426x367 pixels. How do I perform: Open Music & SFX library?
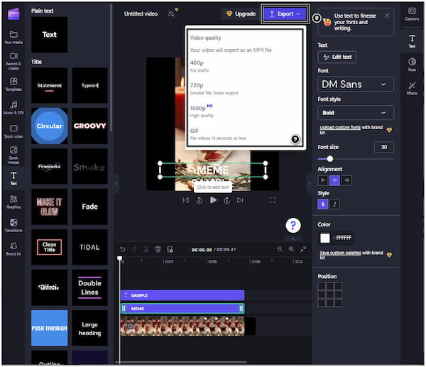(x=13, y=107)
